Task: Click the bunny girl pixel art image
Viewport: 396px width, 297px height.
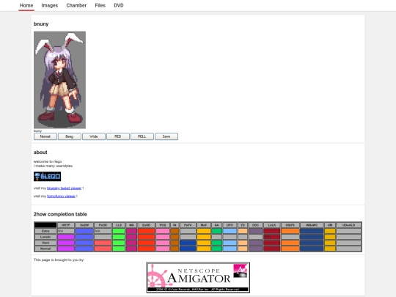Action: point(59,80)
